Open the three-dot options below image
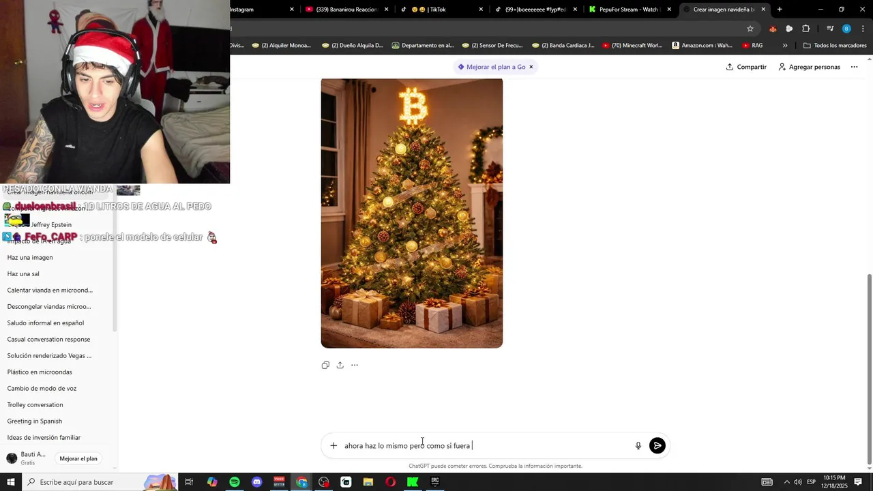Image resolution: width=873 pixels, height=491 pixels. [355, 365]
